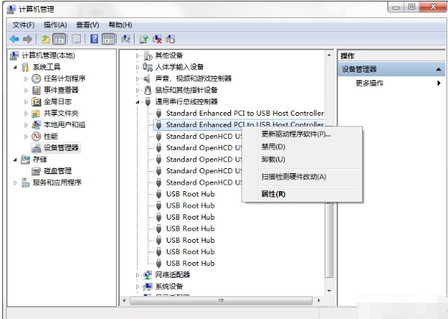Click the Help question mark icon
The width and height of the screenshot is (448, 319).
[x=94, y=39]
